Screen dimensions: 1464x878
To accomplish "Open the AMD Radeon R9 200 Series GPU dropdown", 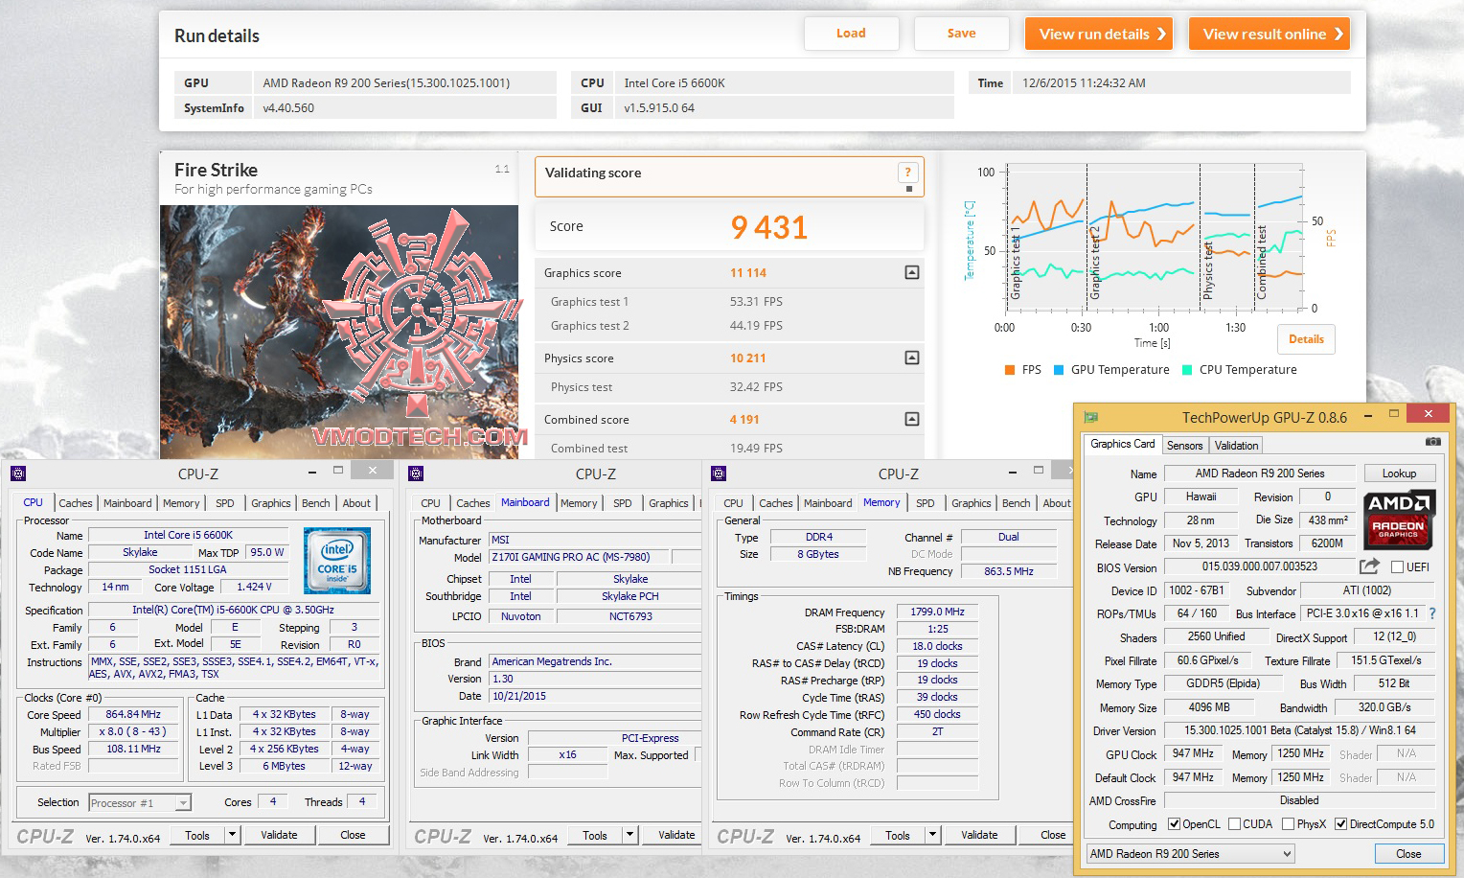I will coord(1190,853).
